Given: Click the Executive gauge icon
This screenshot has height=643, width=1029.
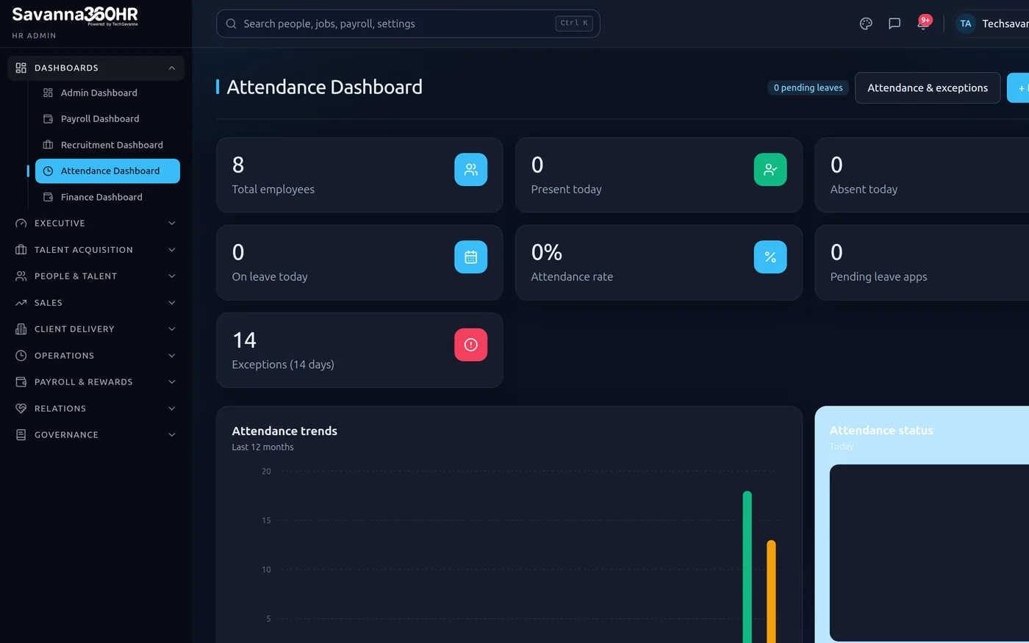Looking at the screenshot, I should [x=21, y=223].
